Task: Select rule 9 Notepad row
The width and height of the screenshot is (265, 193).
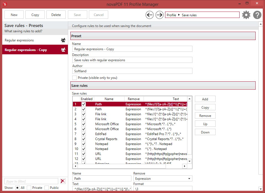Action: tap(130, 144)
